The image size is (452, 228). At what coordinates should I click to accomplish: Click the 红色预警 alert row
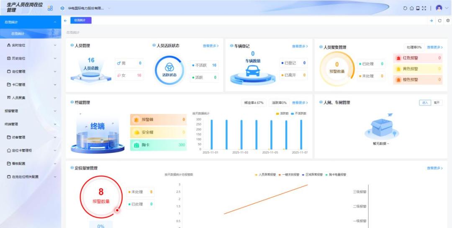[x=417, y=58]
